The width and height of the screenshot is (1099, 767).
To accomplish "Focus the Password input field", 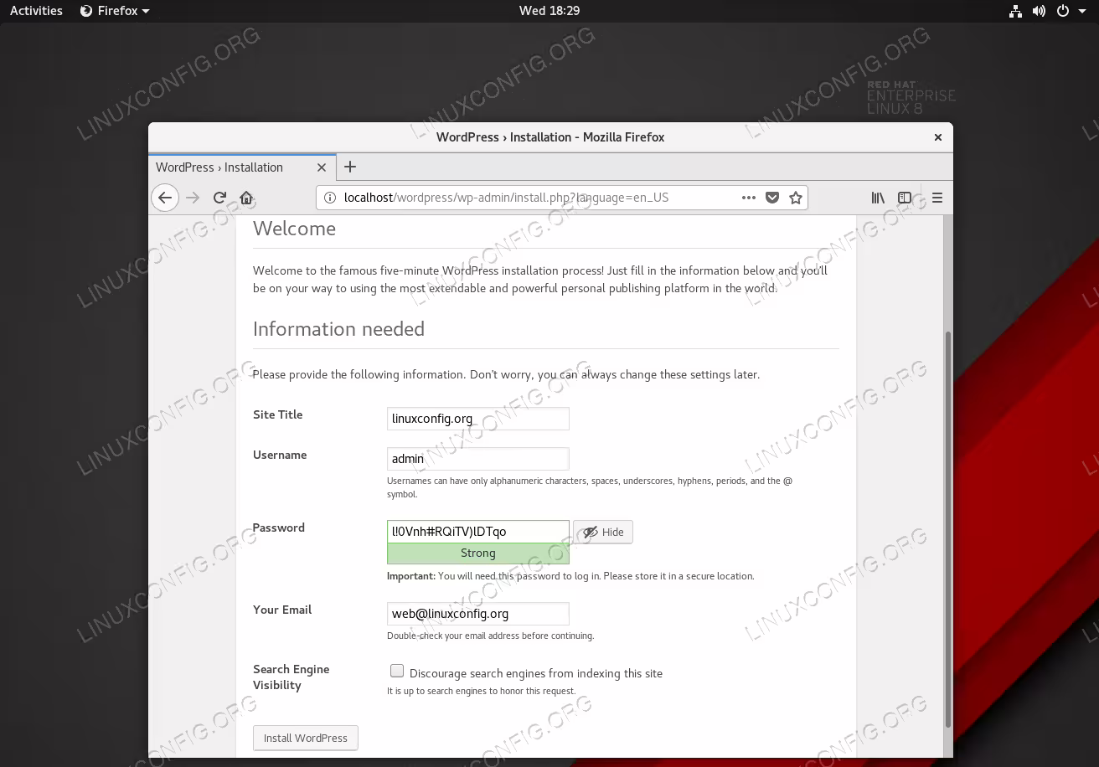I will coord(478,532).
